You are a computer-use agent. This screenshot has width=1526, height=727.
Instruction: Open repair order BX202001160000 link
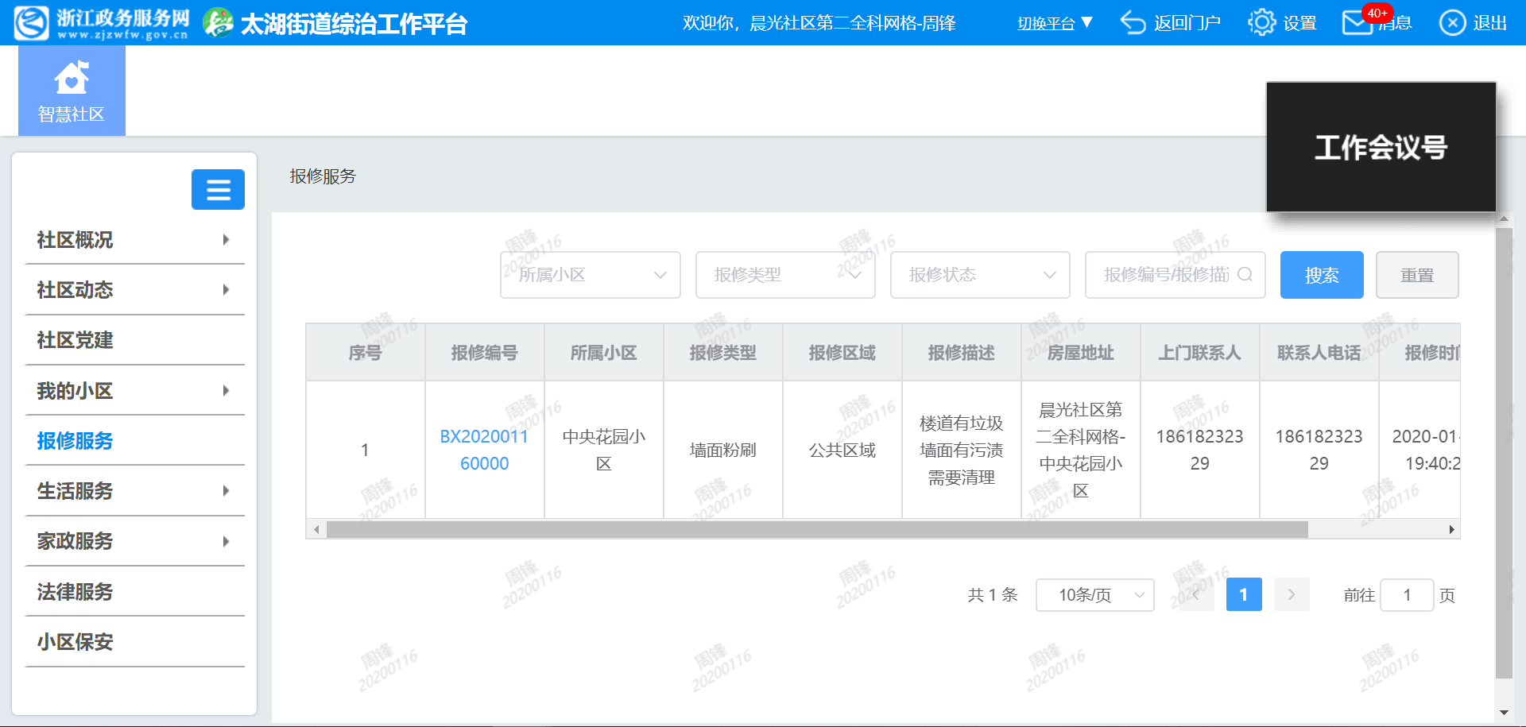pyautogui.click(x=484, y=450)
